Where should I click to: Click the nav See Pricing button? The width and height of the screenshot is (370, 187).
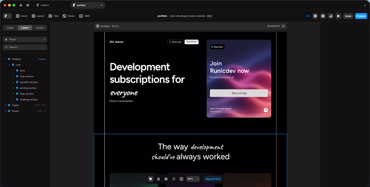(191, 42)
